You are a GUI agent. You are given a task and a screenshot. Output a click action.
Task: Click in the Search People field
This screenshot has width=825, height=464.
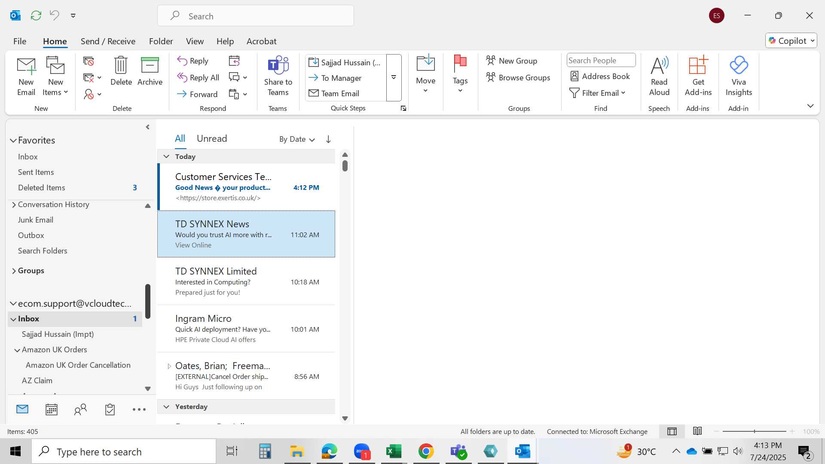coord(601,60)
